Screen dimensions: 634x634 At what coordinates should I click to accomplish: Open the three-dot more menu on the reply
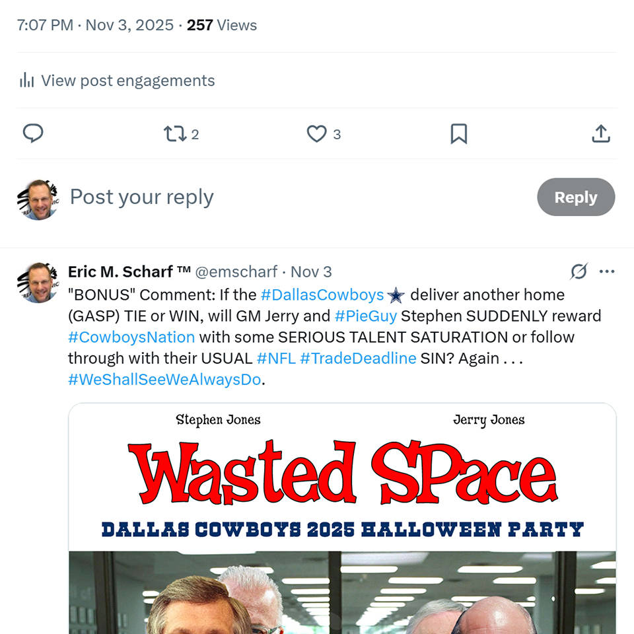[x=607, y=271]
